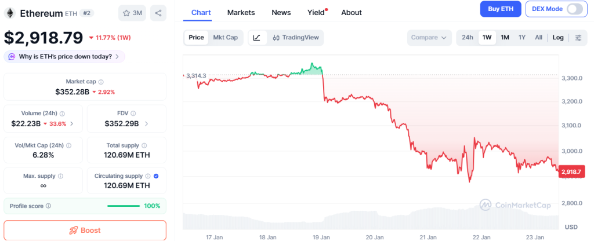Click the Profile score progress bar
The width and height of the screenshot is (594, 241).
click(x=124, y=206)
